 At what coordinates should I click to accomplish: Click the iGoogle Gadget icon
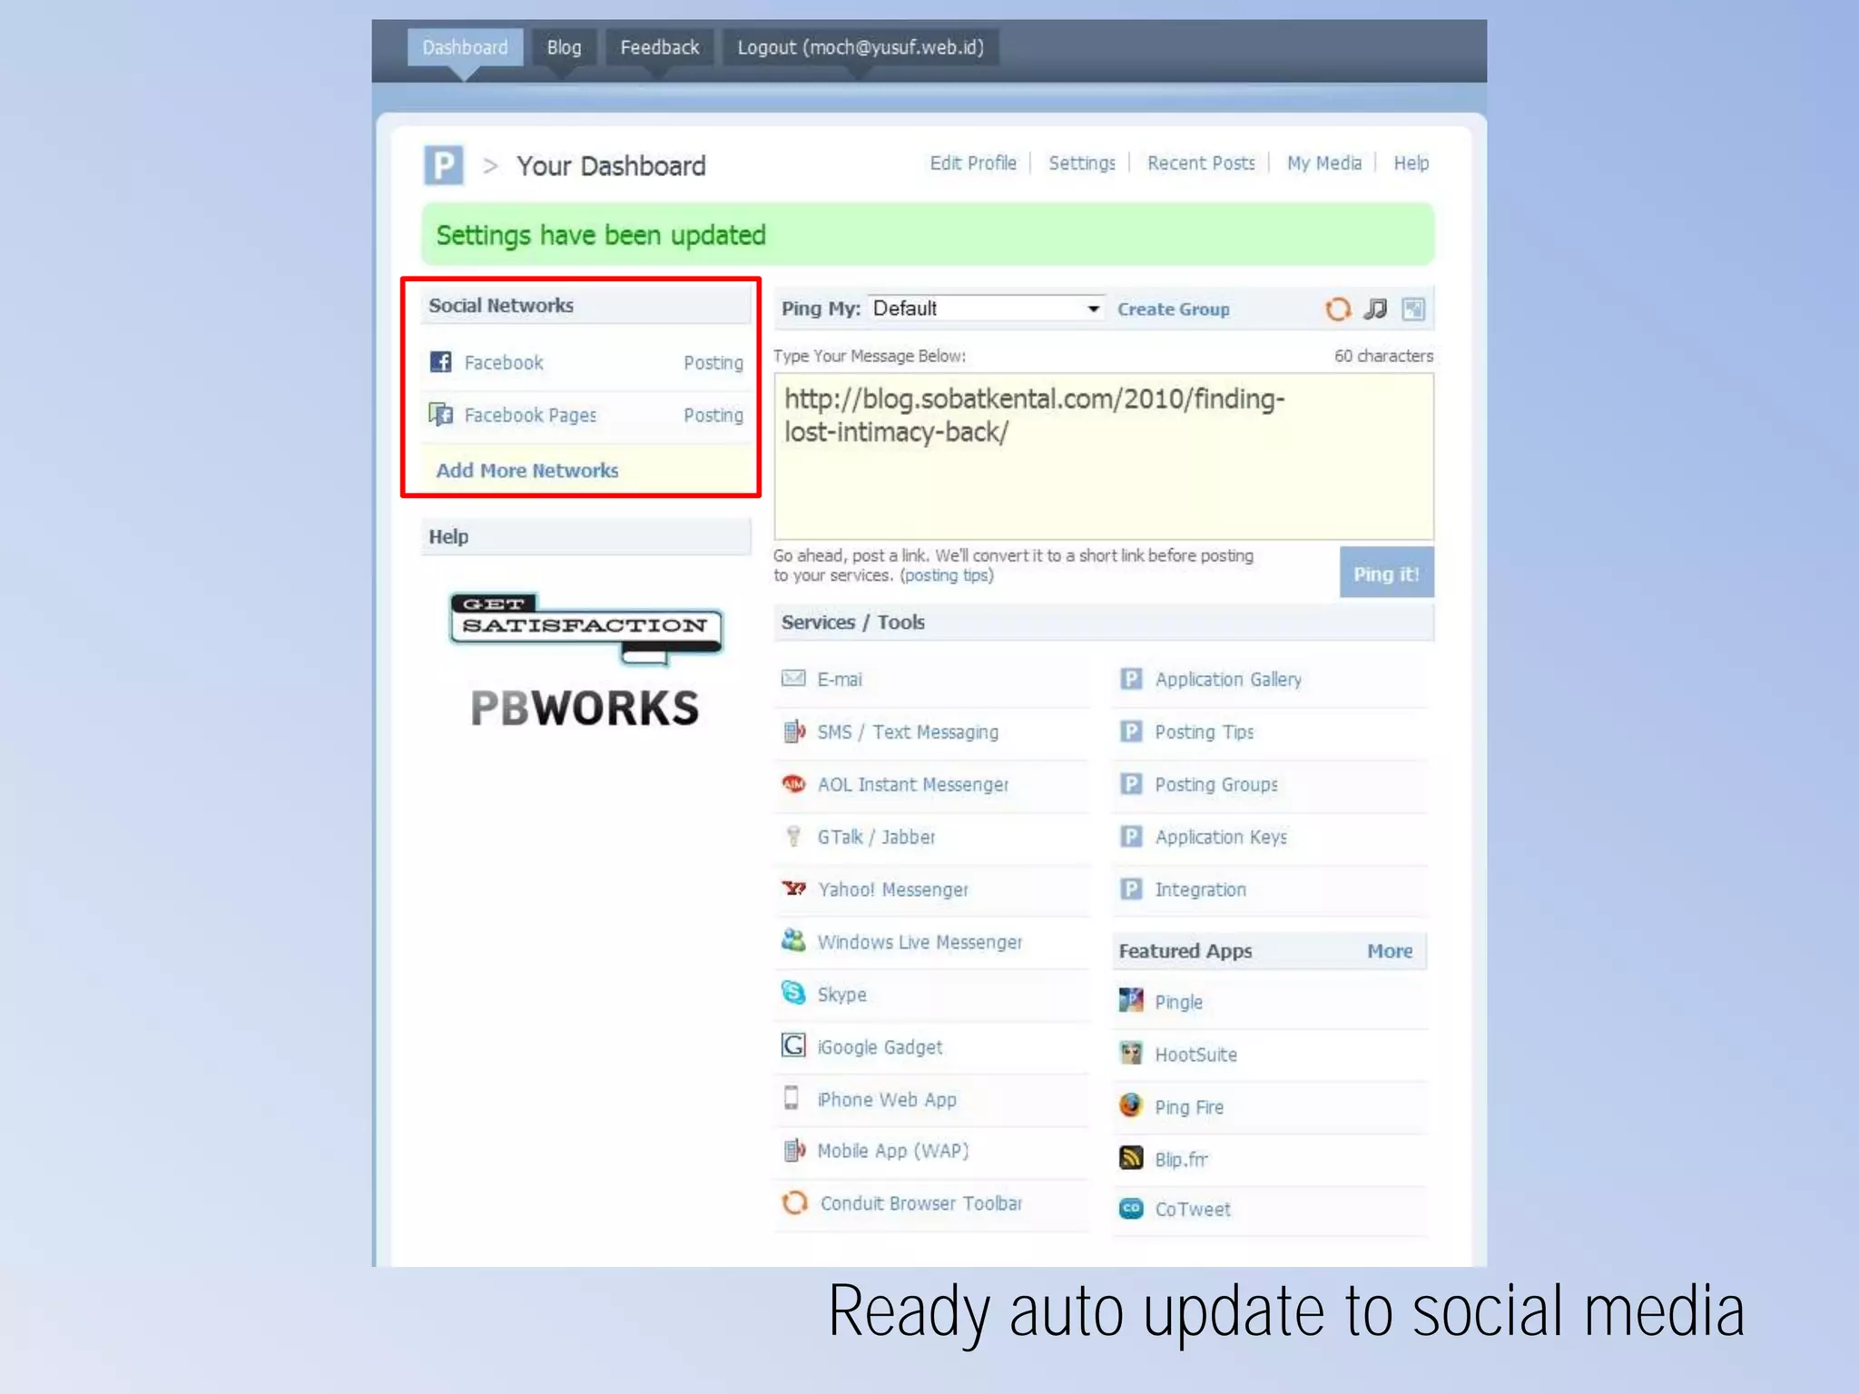pos(793,1045)
